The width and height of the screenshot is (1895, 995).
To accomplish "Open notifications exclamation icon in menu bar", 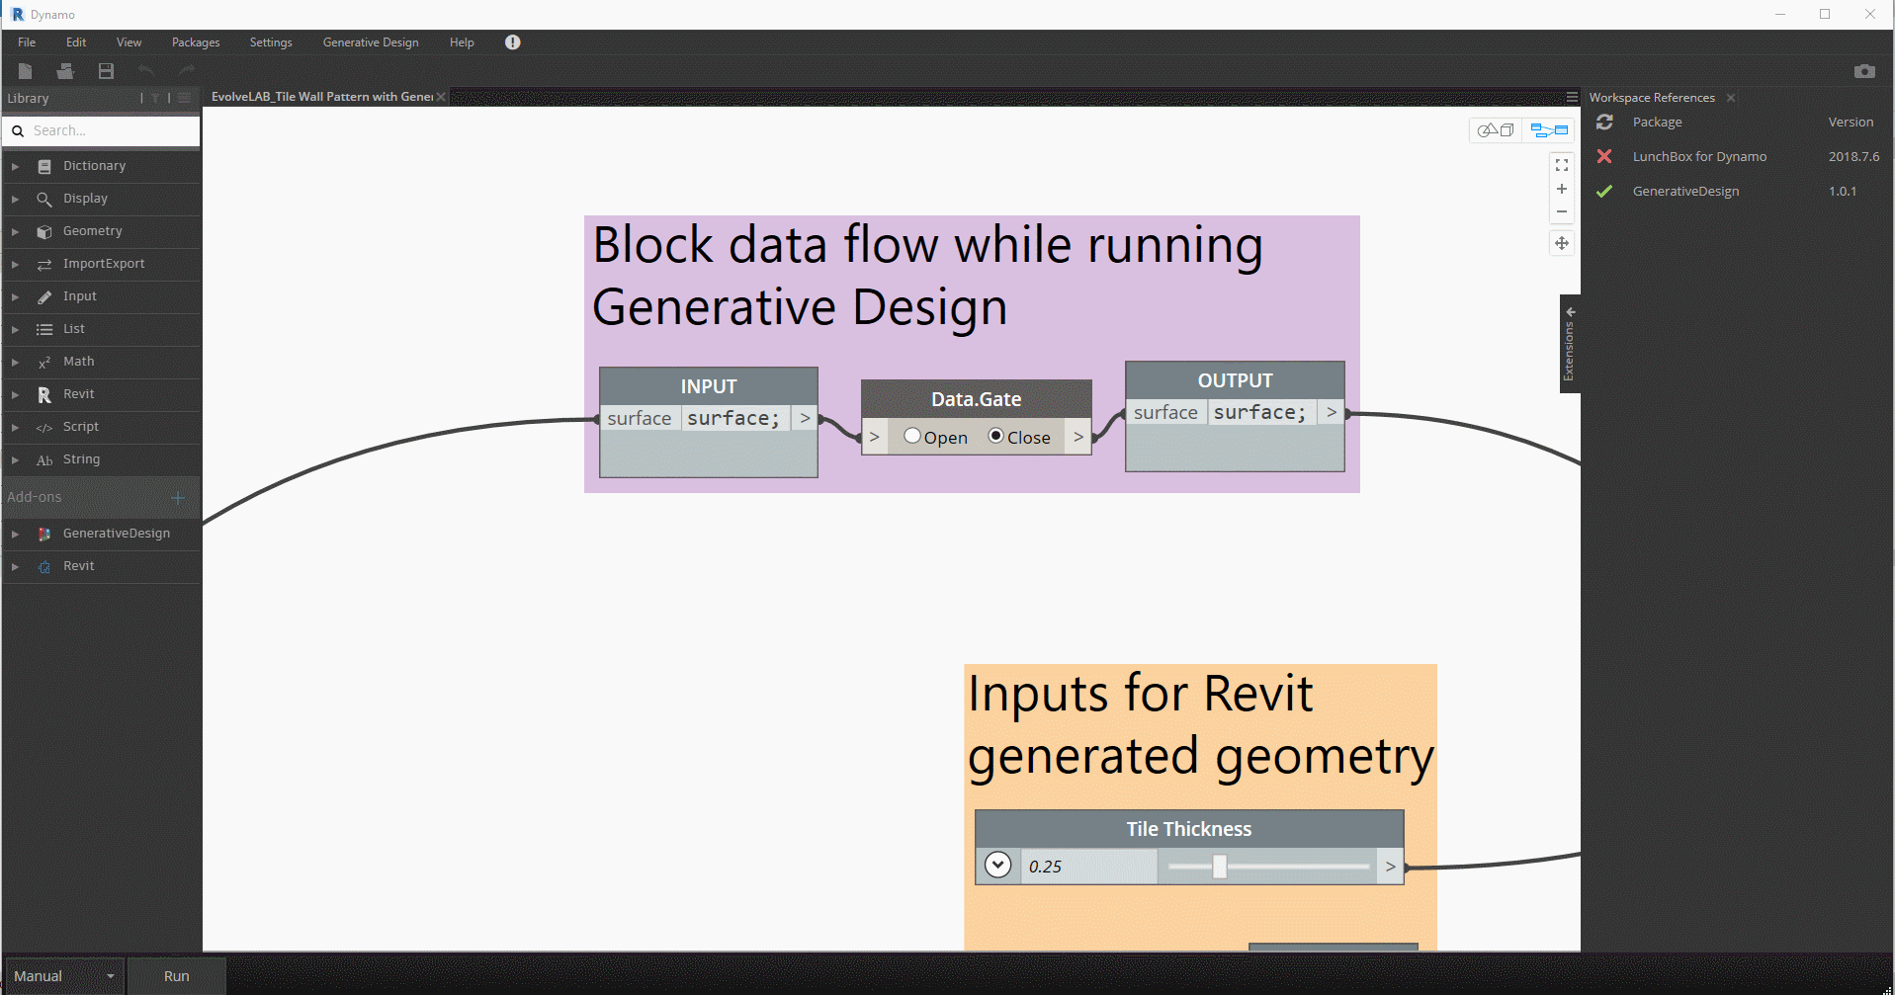I will click(x=512, y=42).
